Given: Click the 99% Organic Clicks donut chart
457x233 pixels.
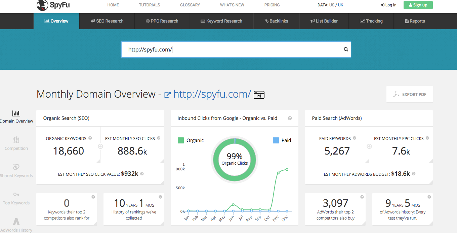Looking at the screenshot, I should click(235, 159).
